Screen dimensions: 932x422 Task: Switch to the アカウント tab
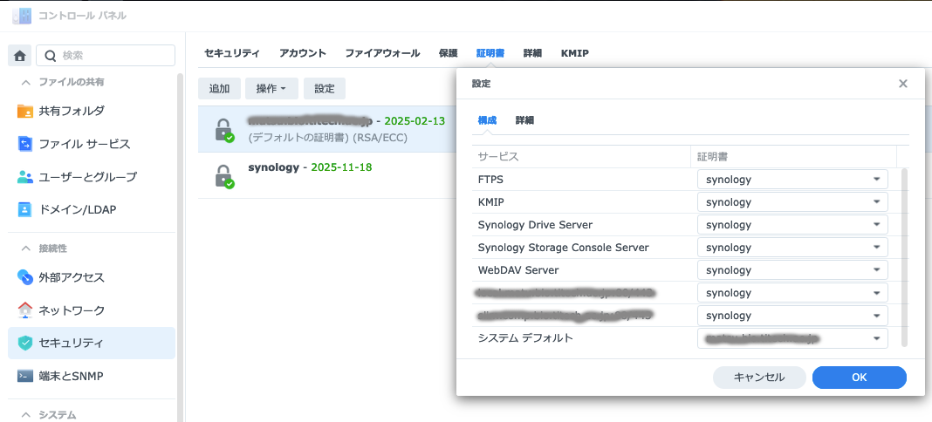click(x=303, y=53)
